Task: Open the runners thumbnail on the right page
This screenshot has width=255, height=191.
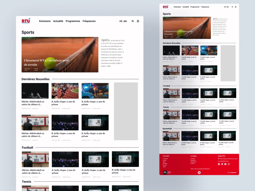Action: pyautogui.click(x=190, y=50)
